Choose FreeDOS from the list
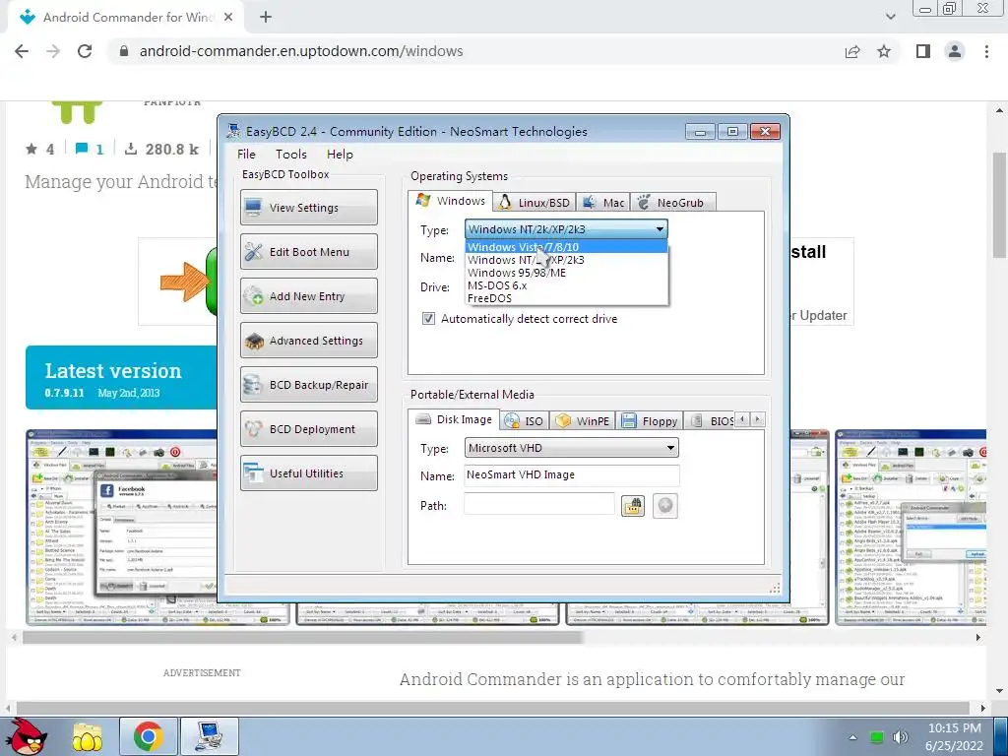This screenshot has width=1008, height=756. click(x=566, y=298)
